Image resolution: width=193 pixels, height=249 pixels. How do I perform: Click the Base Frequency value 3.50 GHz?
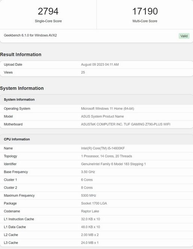click(88, 172)
